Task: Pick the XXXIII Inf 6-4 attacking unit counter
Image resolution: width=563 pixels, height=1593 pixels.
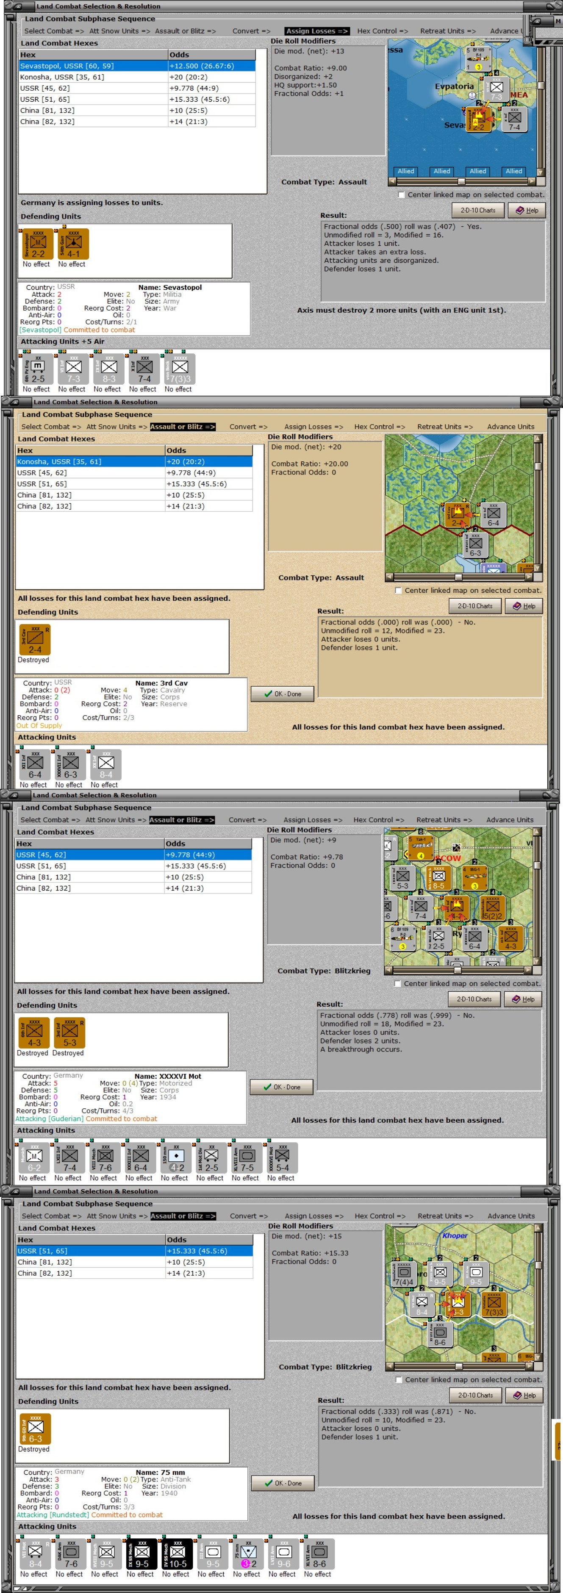Action: click(140, 1158)
